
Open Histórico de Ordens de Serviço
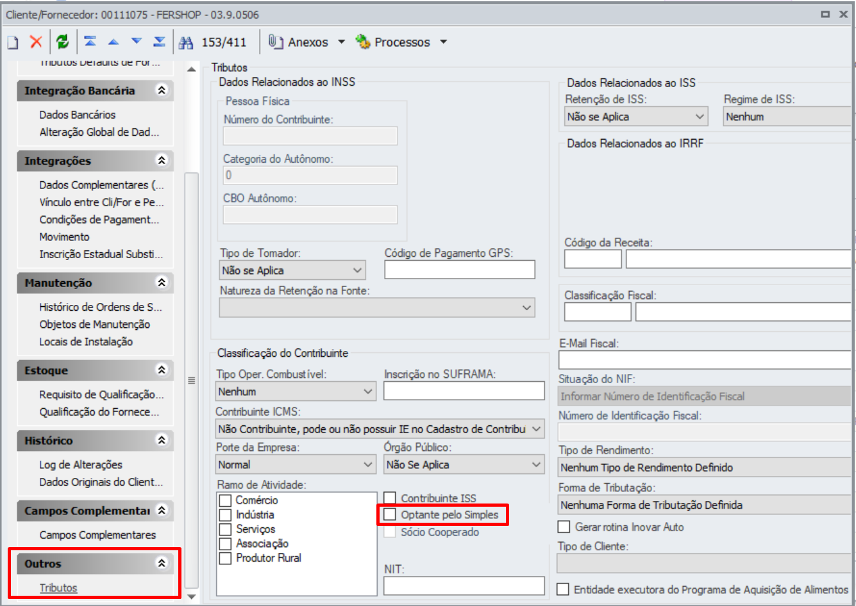click(101, 307)
